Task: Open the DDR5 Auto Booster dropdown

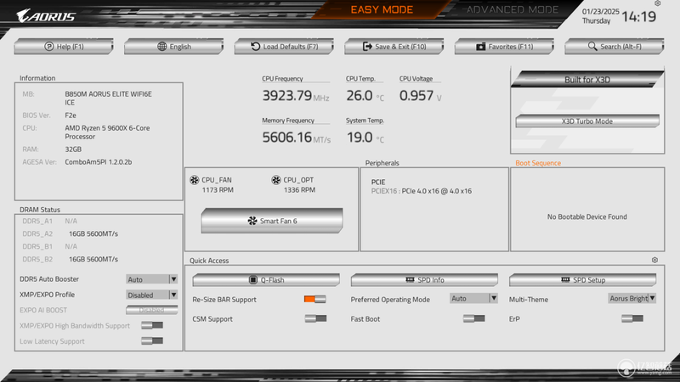Action: point(152,279)
